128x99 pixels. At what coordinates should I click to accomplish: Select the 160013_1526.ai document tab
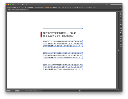pyautogui.click(x=18, y=10)
